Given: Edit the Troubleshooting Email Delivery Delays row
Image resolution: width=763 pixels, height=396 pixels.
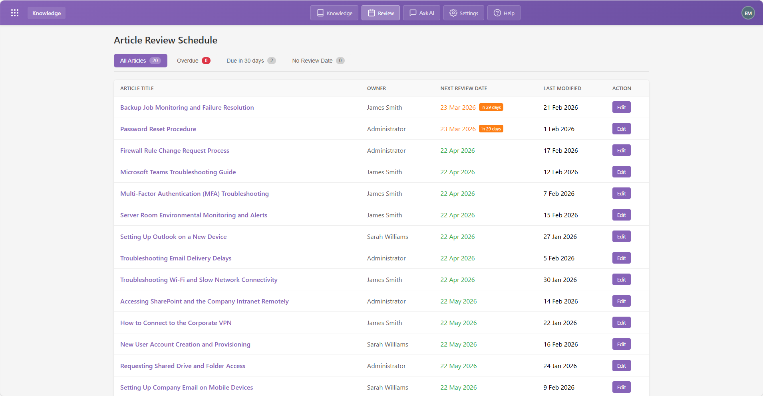Looking at the screenshot, I should [621, 258].
